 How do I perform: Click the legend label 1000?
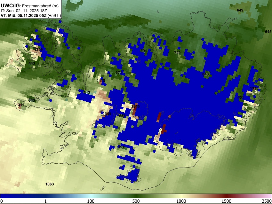[181, 201]
